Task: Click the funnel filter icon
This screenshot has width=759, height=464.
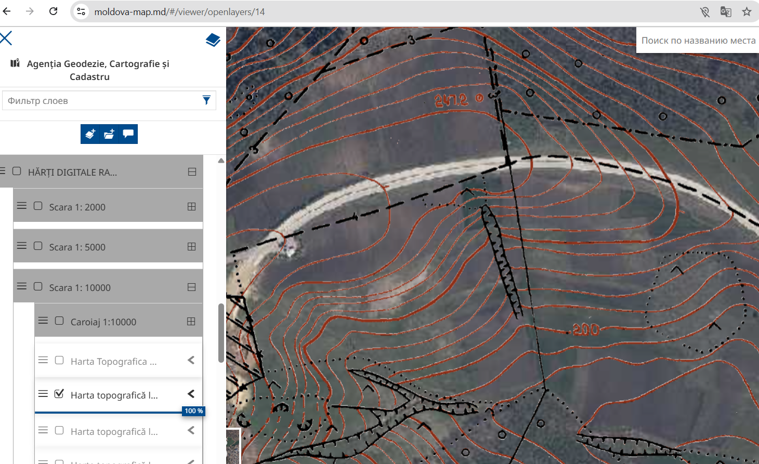Action: click(x=206, y=100)
